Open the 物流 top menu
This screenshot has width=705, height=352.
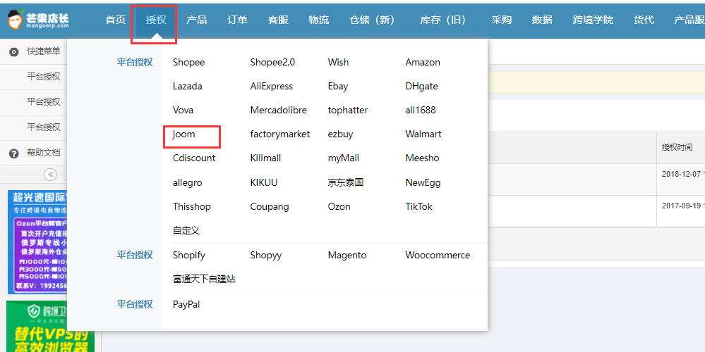coord(318,20)
